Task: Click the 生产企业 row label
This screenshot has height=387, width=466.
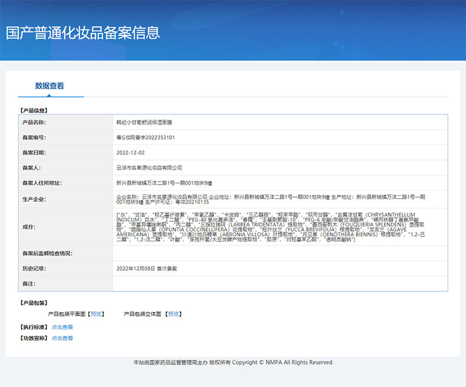Action: [34, 199]
